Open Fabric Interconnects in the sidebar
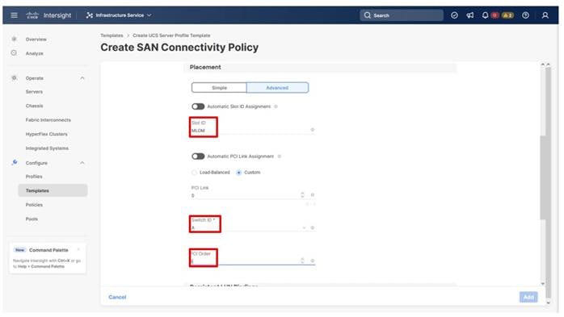Image resolution: width=564 pixels, height=317 pixels. pyautogui.click(x=48, y=119)
